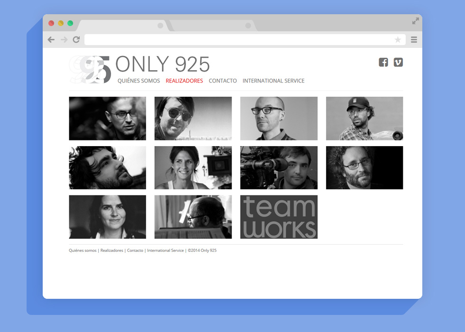This screenshot has width=465, height=332.
Task: Open the Facebook social icon
Action: 383,62
